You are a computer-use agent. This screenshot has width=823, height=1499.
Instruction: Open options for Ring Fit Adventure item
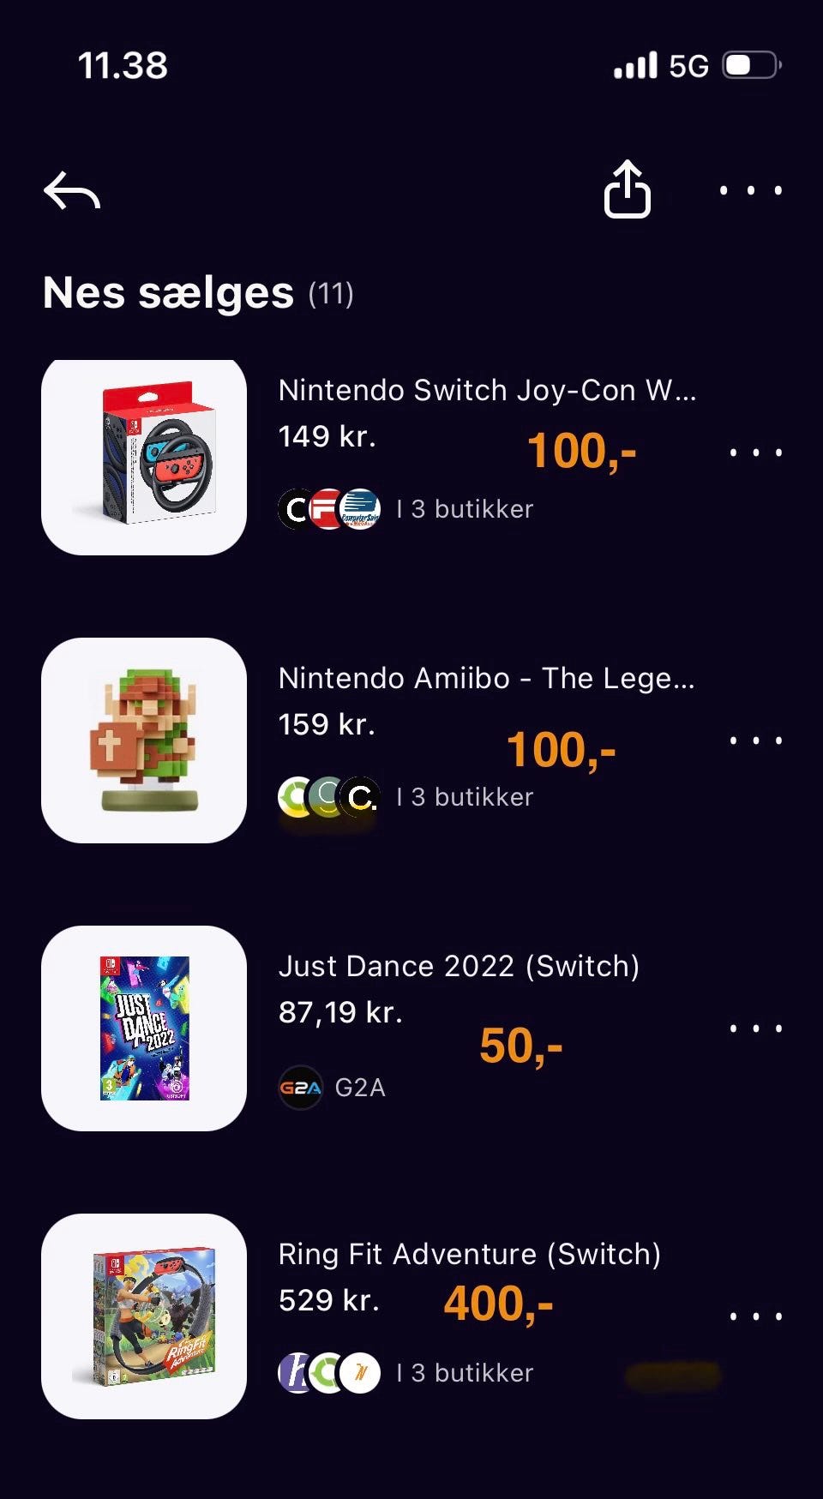pos(755,1316)
